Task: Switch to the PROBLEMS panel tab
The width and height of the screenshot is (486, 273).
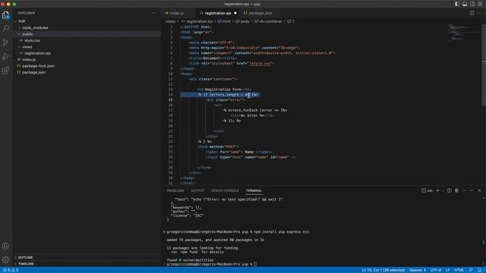Action: coord(175,190)
